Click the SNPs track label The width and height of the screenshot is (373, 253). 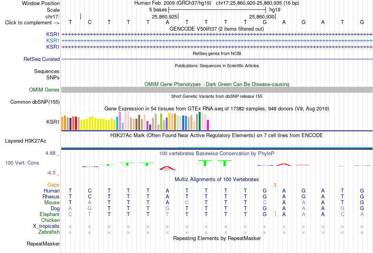pyautogui.click(x=53, y=77)
